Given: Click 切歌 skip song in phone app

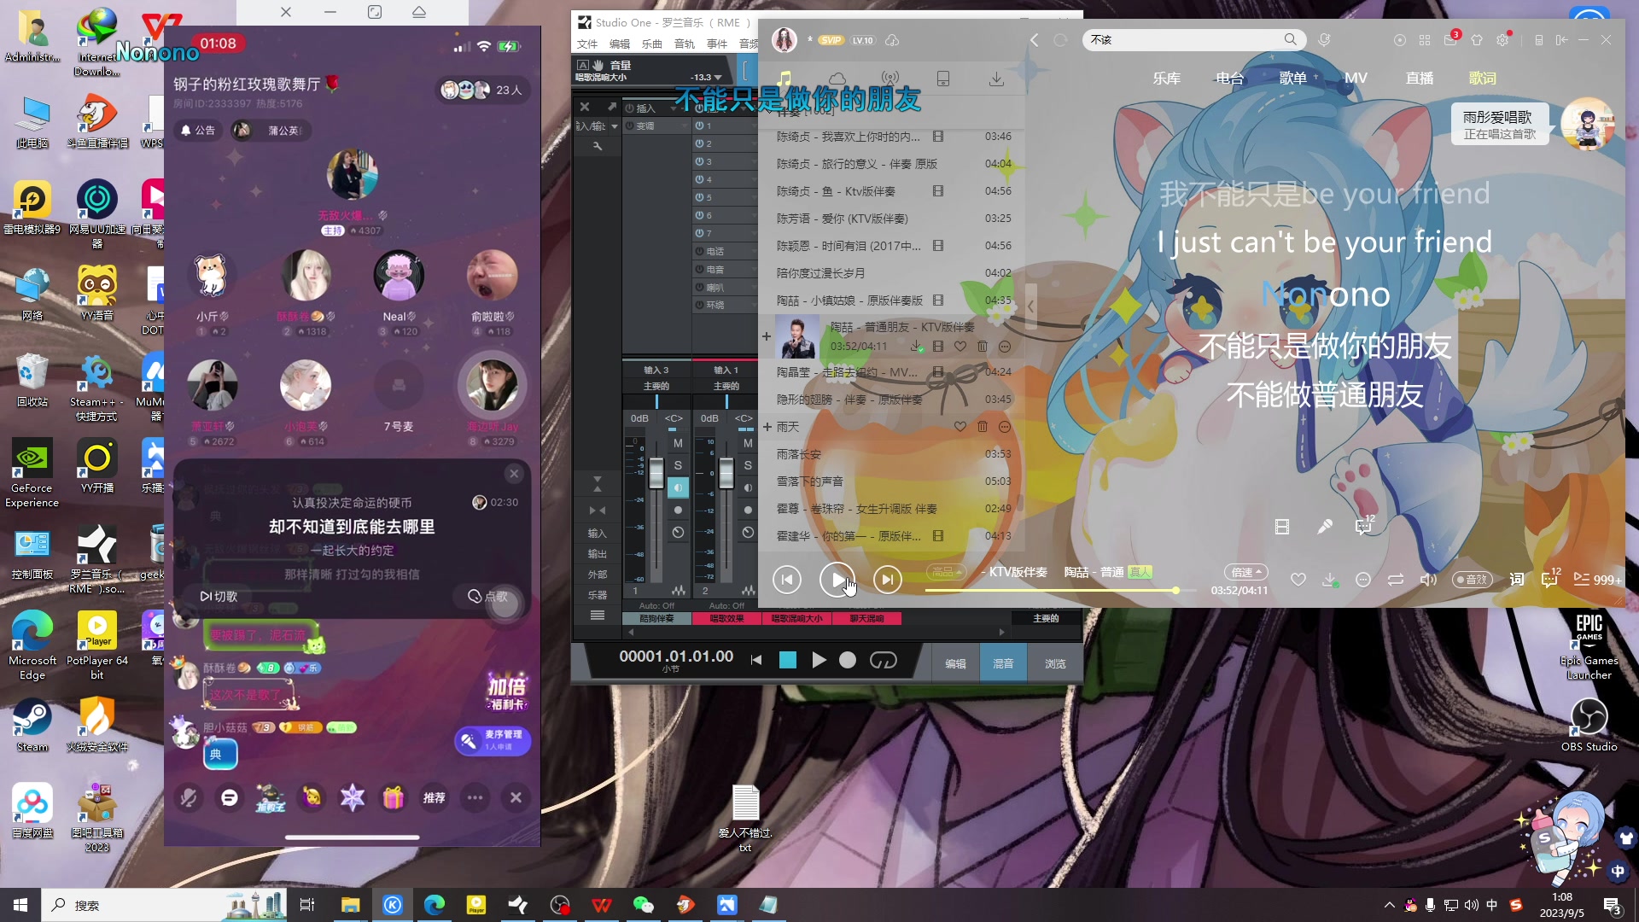Looking at the screenshot, I should click(219, 596).
